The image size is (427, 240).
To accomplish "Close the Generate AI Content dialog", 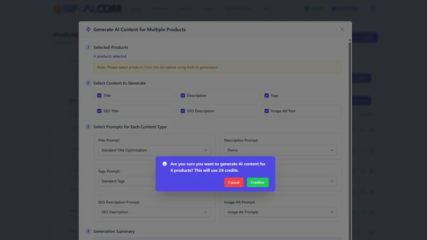I will click(342, 29).
